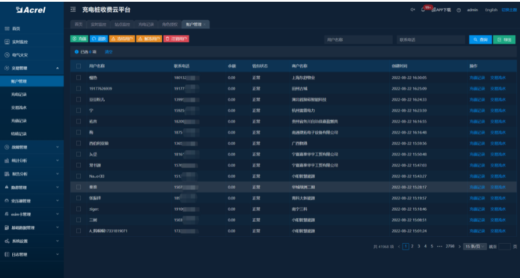This screenshot has height=278, width=520.
Task: Click the 清空 clear selection link
Action: point(109,52)
